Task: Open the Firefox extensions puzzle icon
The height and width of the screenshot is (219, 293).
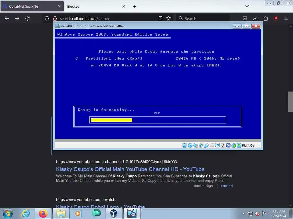Action: pos(266,18)
